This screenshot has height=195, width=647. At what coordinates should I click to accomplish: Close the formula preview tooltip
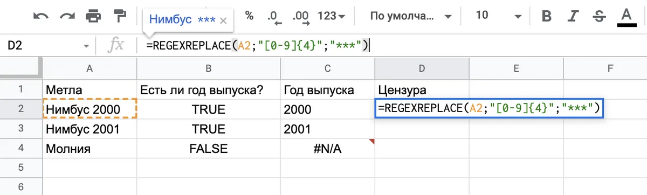tap(224, 20)
